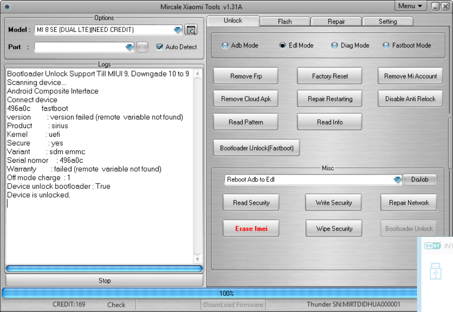Click the Repair Restarting button
Image resolution: width=453 pixels, height=312 pixels.
(x=329, y=99)
